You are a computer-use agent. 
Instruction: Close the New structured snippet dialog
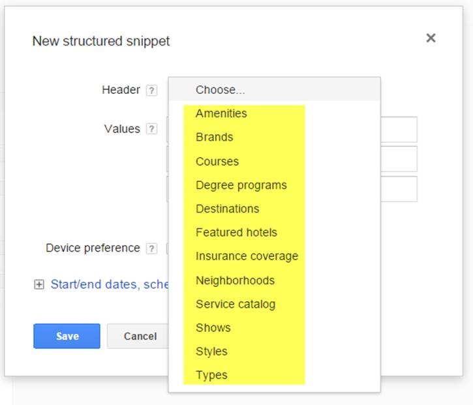pos(431,38)
